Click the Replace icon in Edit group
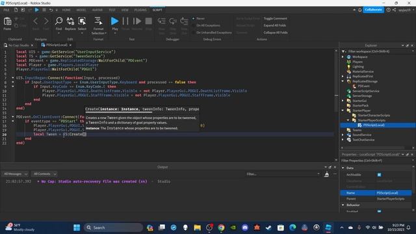Viewport: 416px width, 234px height. point(70,21)
